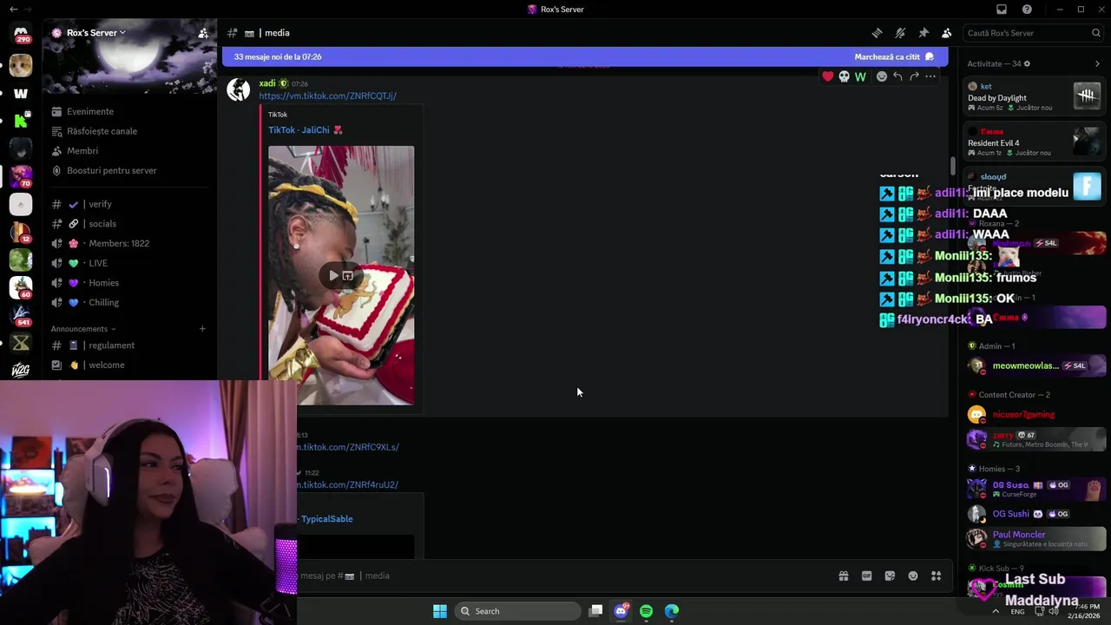Screen dimensions: 1111x625
Task: Open nicusor7gaming member profile
Action: pos(1035,414)
